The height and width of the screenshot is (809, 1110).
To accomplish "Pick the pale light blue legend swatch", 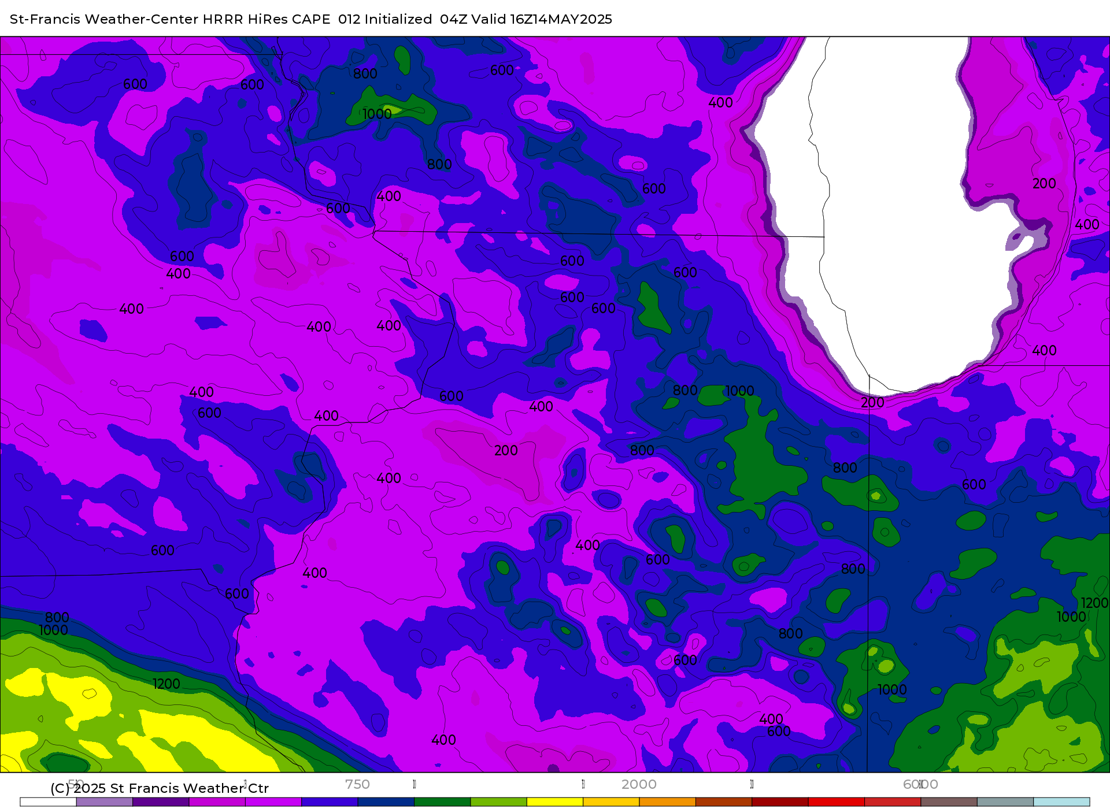I will 1061,802.
